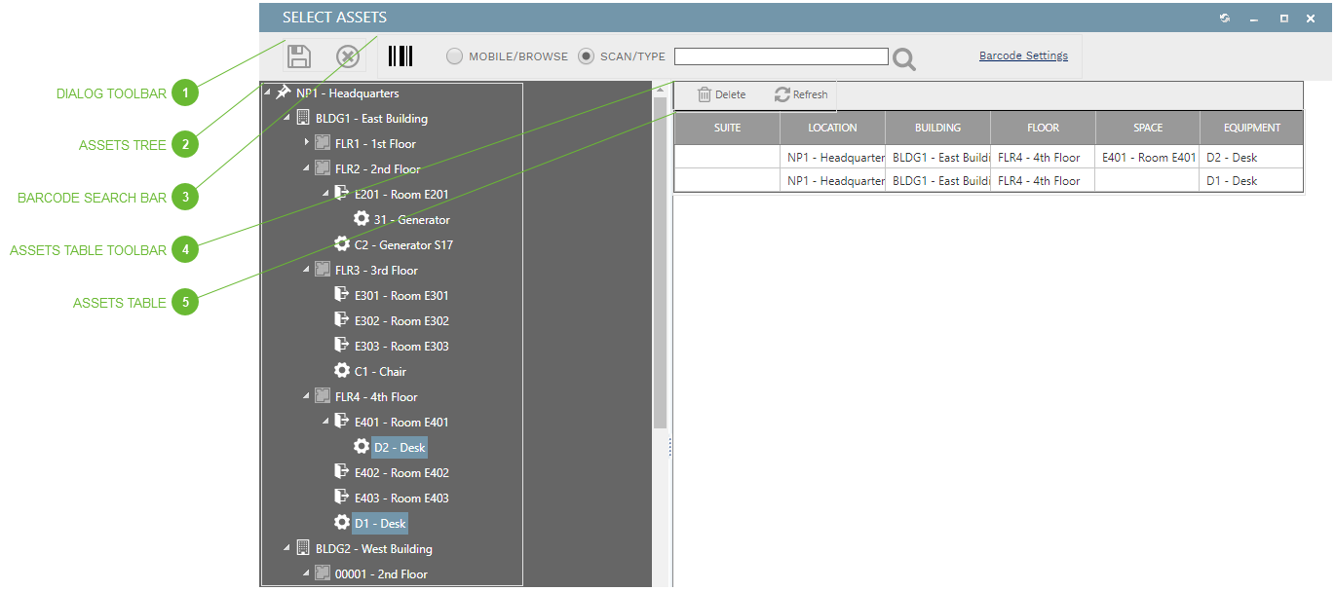
Task: Click the Save icon in the dialog toolbar
Action: point(298,55)
